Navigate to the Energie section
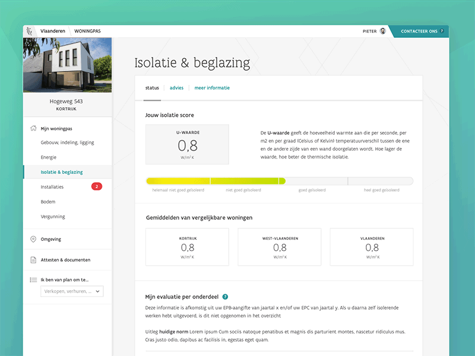The height and width of the screenshot is (356, 475). coord(49,157)
